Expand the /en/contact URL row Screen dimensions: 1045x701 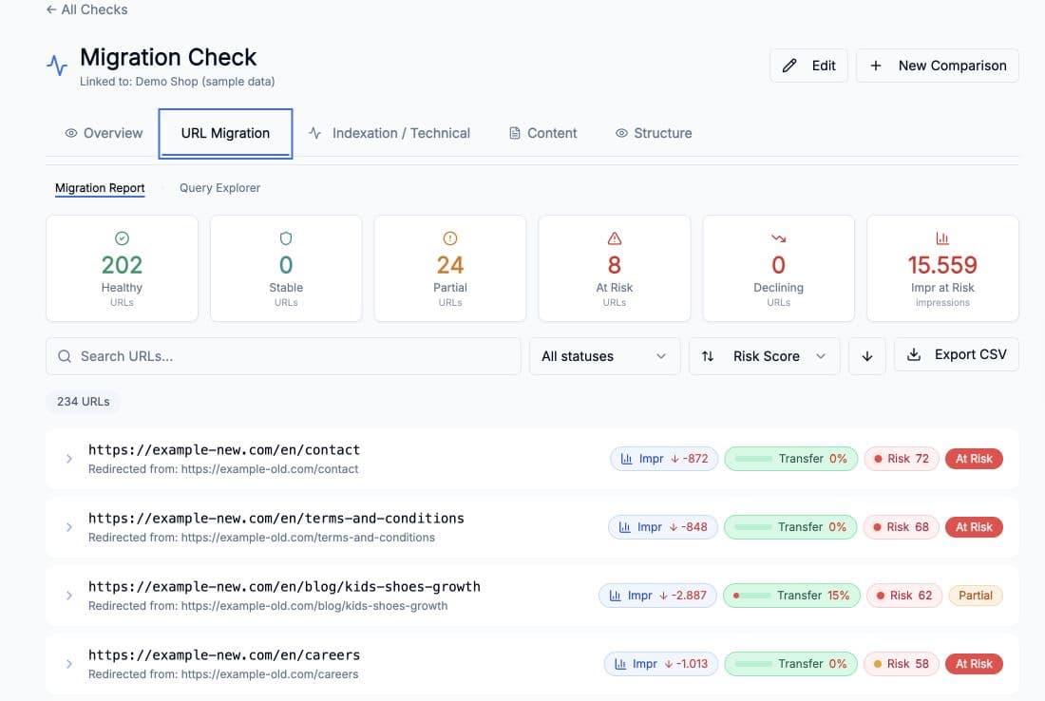tap(68, 459)
